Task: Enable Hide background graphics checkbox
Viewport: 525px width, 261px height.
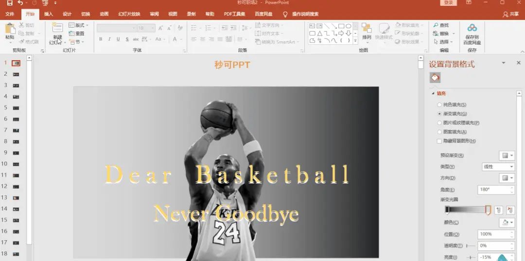Action: click(439, 141)
